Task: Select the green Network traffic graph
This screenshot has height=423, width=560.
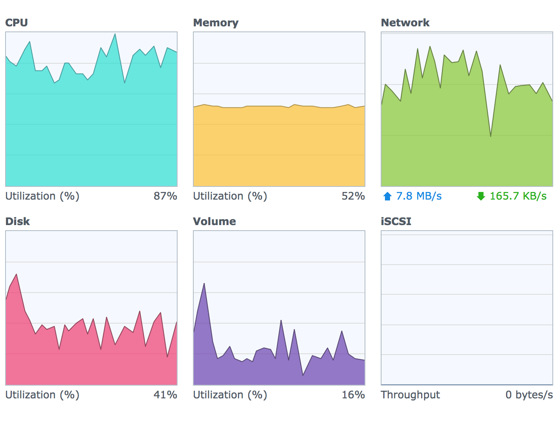Action: [x=467, y=109]
